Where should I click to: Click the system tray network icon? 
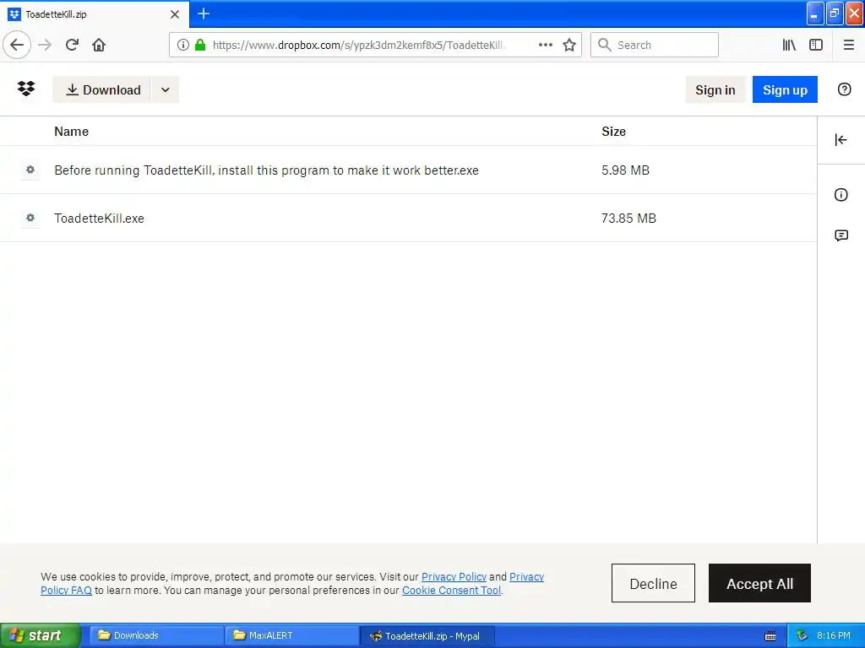[802, 635]
